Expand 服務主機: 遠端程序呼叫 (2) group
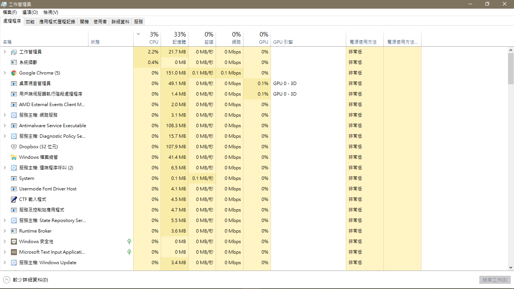 click(5, 168)
